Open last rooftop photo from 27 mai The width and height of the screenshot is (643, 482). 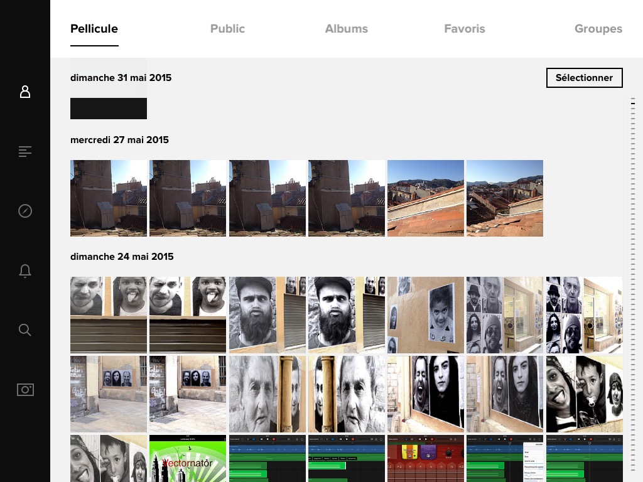coord(505,198)
